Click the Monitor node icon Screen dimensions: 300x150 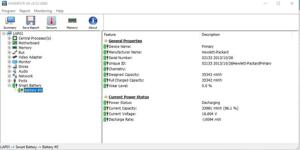click(x=15, y=62)
